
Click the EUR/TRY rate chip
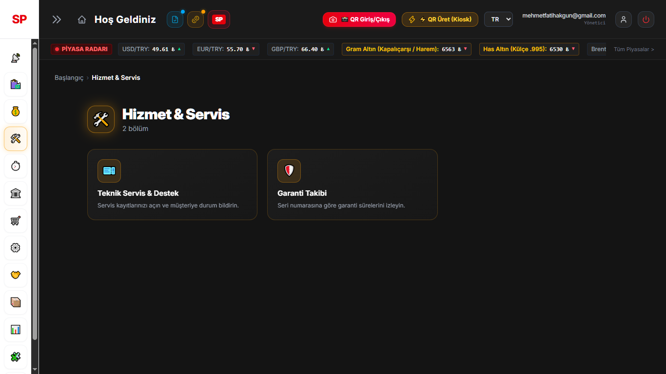click(x=226, y=49)
